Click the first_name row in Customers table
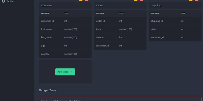This screenshot has height=101, width=203. pos(65,29)
